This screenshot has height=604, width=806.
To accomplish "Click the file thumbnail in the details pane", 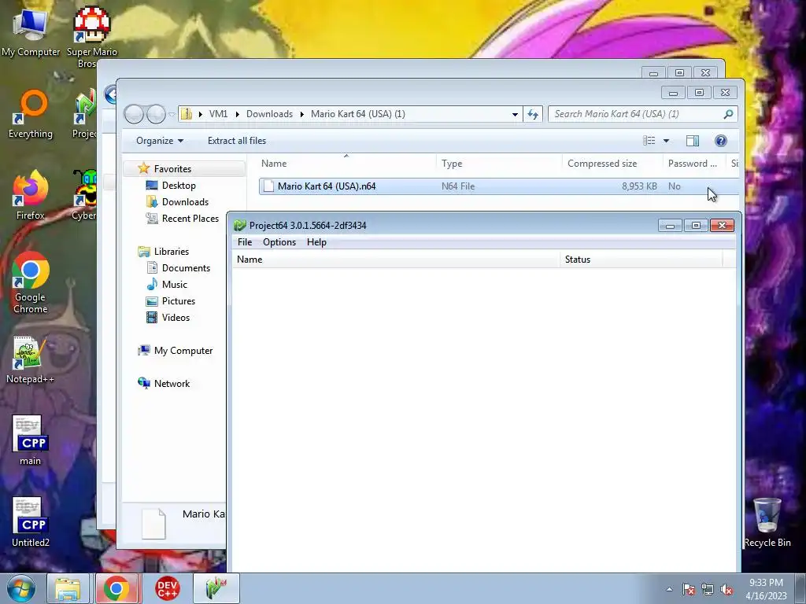I will [x=153, y=524].
